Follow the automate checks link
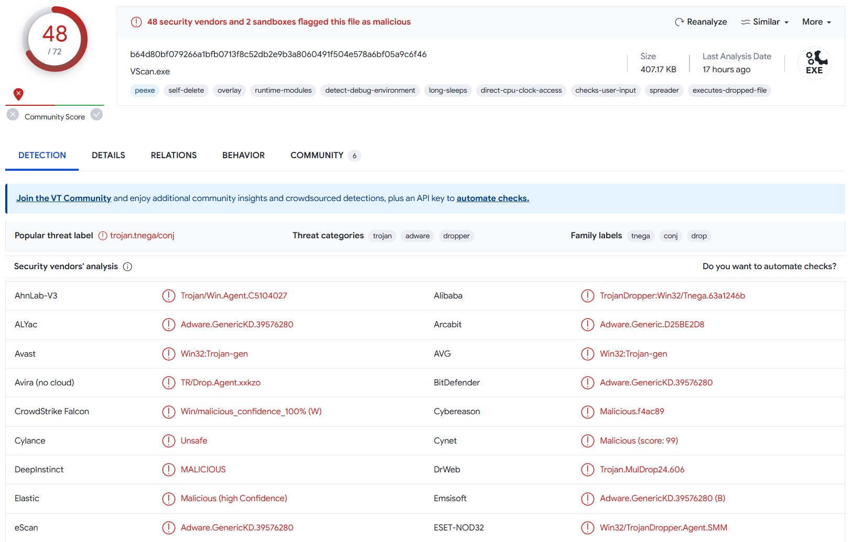This screenshot has height=542, width=851. pos(492,198)
